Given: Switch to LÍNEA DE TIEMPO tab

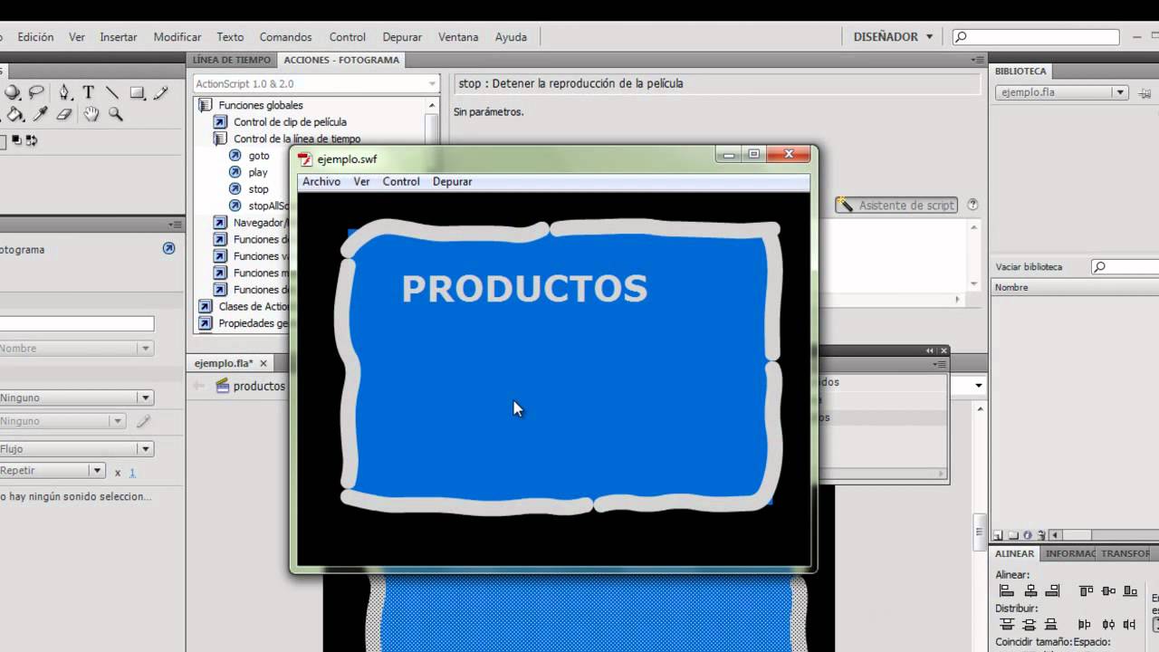Looking at the screenshot, I should click(x=232, y=60).
